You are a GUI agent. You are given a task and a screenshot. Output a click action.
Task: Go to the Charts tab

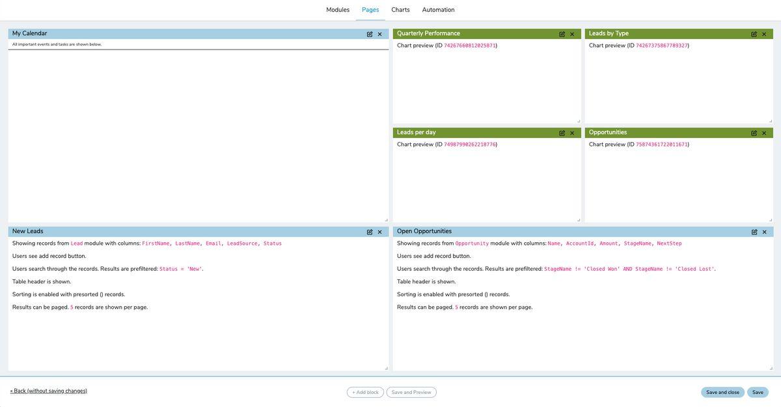(401, 10)
